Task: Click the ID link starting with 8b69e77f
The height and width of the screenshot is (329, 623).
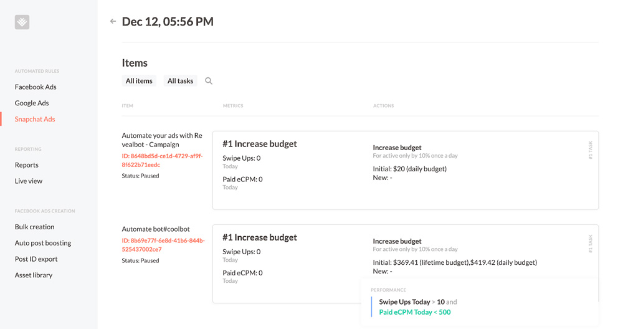Action: coord(163,245)
